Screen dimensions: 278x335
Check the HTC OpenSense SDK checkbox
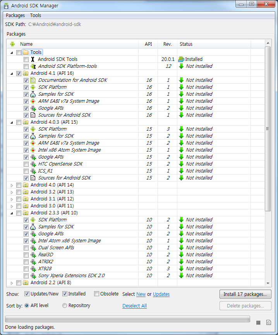point(26,164)
